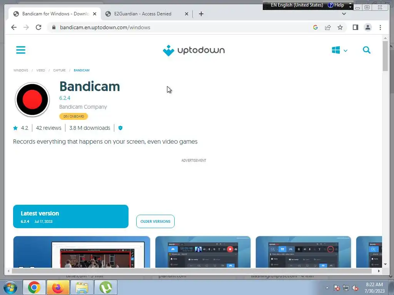The width and height of the screenshot is (394, 295).
Task: Bookmark this page with the star
Action: 340,27
